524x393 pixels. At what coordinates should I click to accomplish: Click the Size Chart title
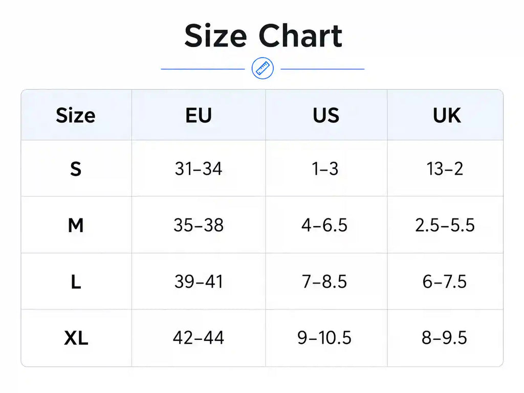point(264,36)
